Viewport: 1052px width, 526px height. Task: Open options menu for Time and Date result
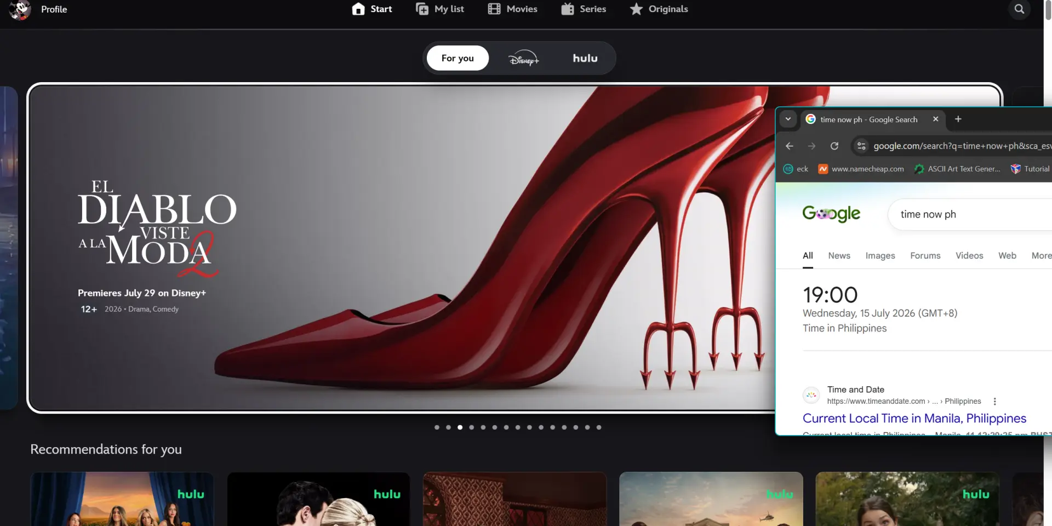click(x=994, y=401)
